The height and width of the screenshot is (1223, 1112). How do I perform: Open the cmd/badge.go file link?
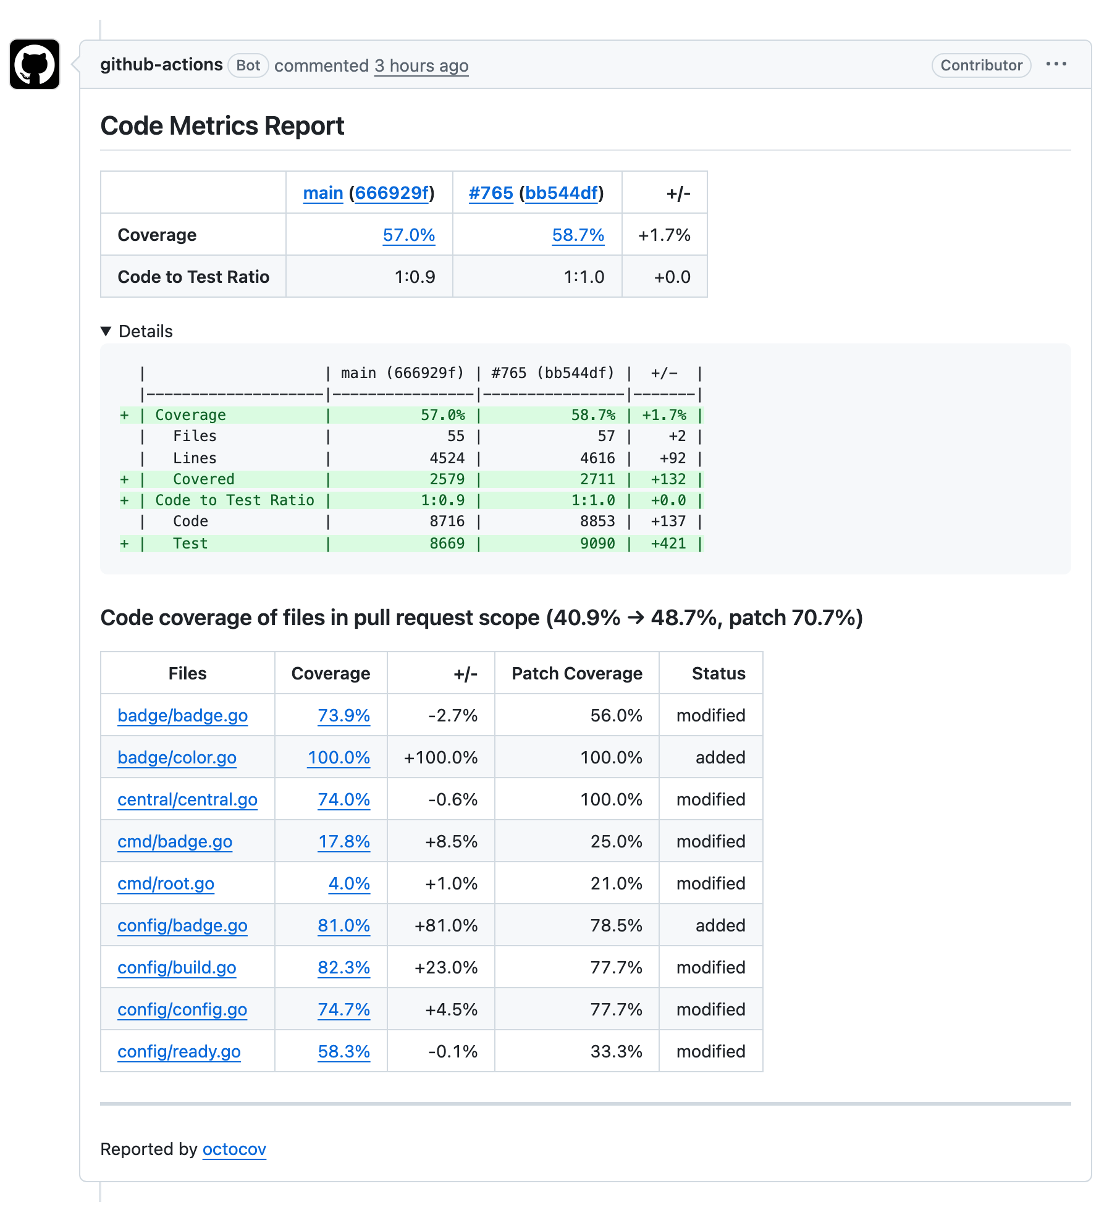(175, 841)
